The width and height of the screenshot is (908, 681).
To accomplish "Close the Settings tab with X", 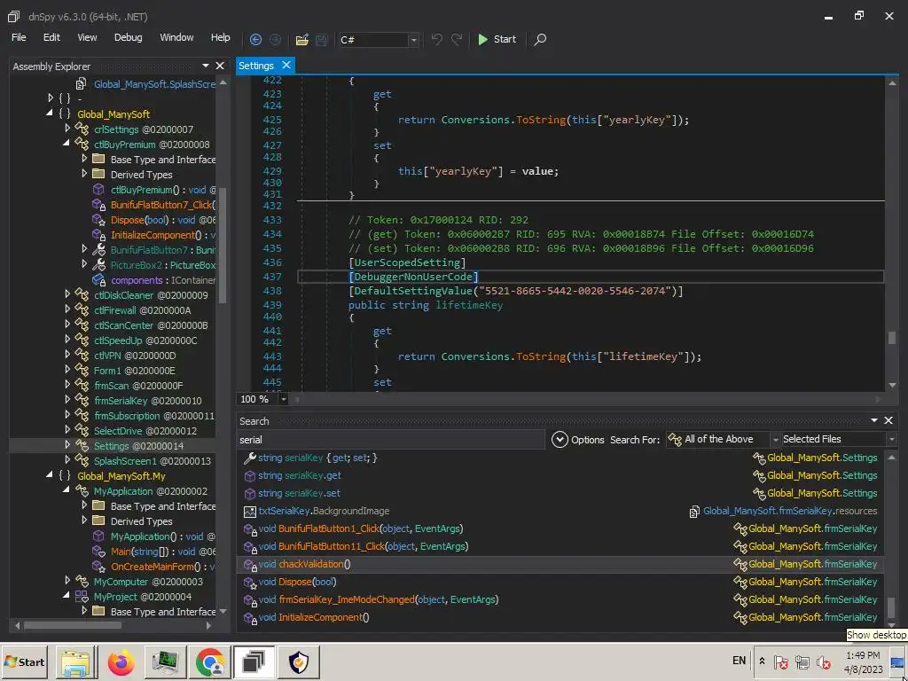I will (x=286, y=66).
